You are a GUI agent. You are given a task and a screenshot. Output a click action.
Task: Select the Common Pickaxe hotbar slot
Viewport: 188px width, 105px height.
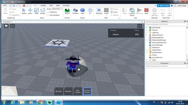pyautogui.click(x=87, y=91)
